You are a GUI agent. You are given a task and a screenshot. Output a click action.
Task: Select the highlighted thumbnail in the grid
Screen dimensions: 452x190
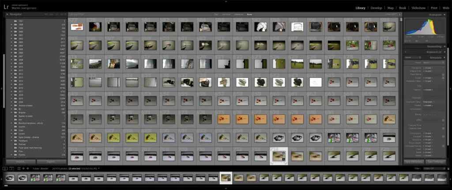pyautogui.click(x=279, y=156)
